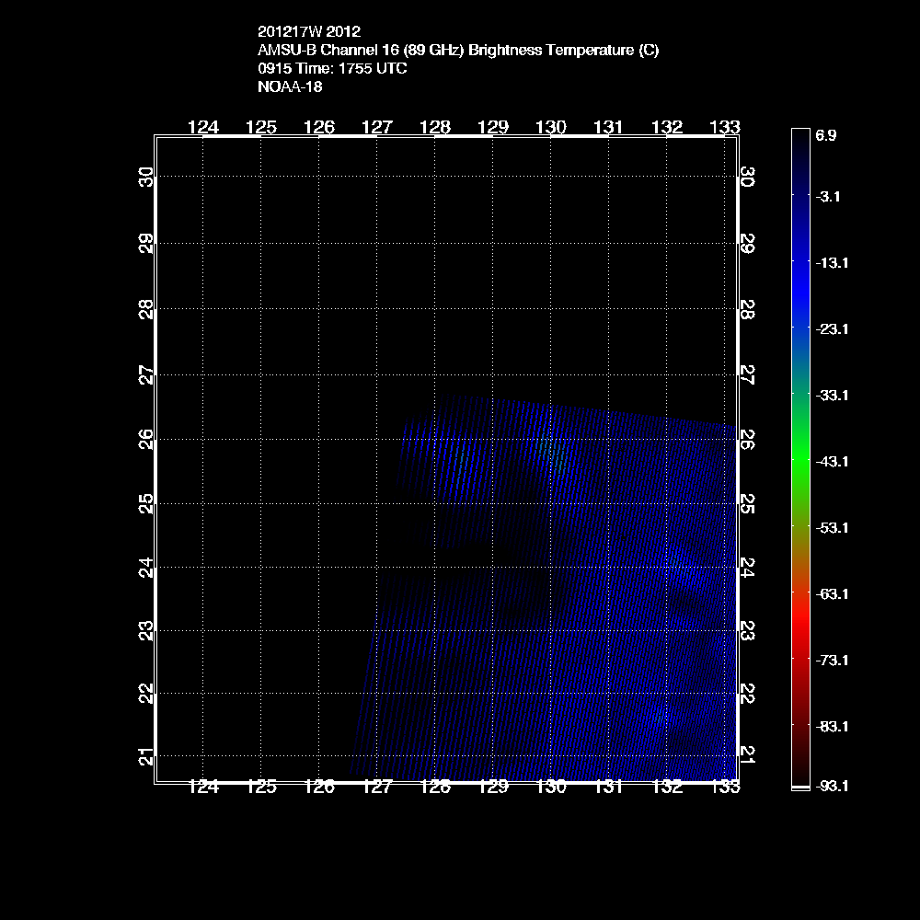The width and height of the screenshot is (920, 920).
Task: Click the 124 longitude label on bottom axis
Action: (203, 787)
